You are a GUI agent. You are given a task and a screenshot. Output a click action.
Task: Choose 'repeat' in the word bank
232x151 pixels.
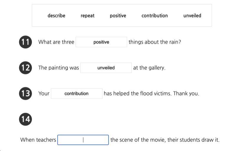coord(88,16)
